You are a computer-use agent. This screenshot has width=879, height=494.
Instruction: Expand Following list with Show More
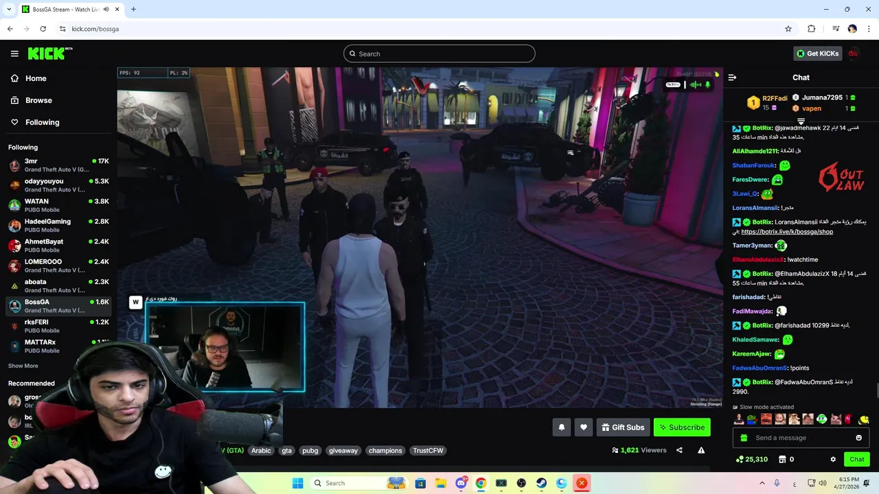click(x=23, y=366)
